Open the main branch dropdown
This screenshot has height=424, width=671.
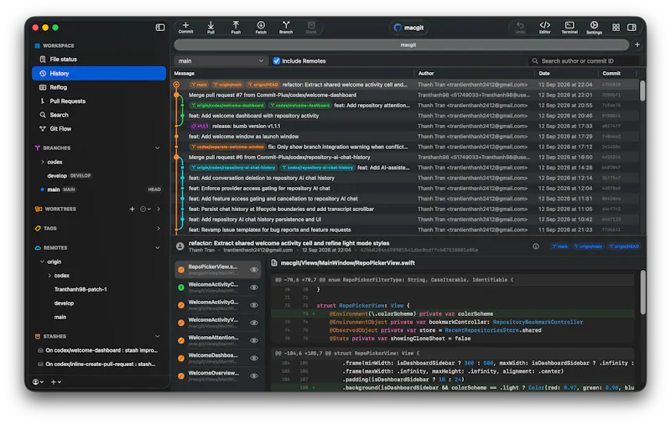tap(221, 60)
